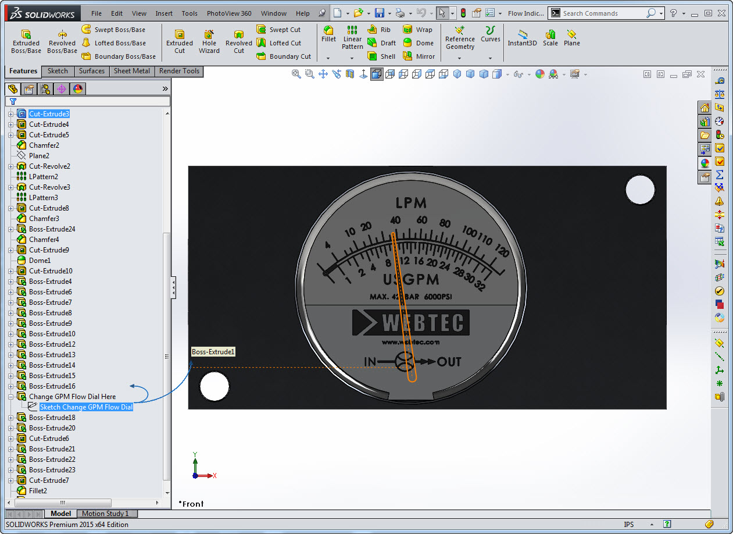733x534 pixels.
Task: Select the Chamfer2 feature
Action: tap(44, 145)
